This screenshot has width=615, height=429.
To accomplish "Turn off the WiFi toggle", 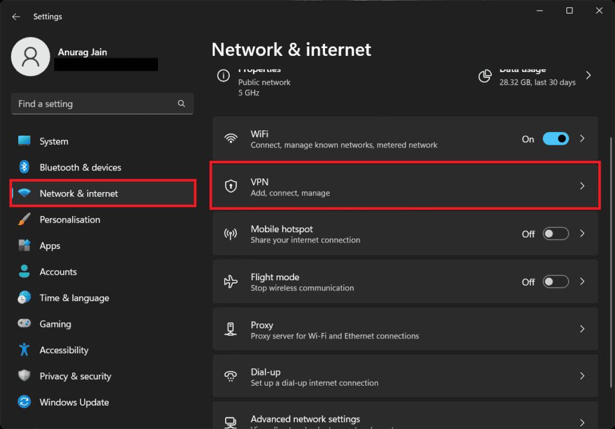I will [556, 138].
